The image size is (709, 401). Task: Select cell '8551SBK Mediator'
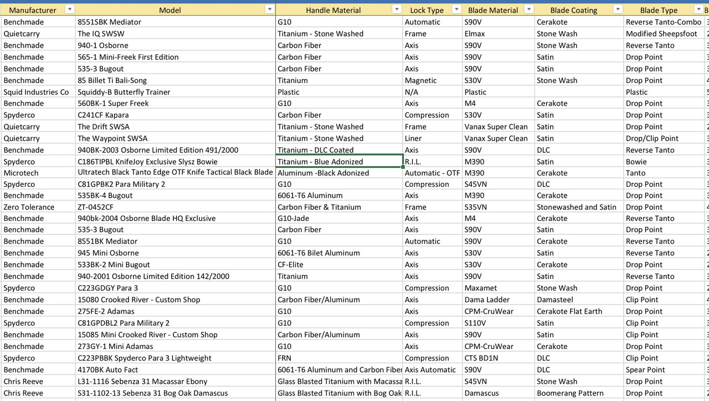pyautogui.click(x=176, y=22)
